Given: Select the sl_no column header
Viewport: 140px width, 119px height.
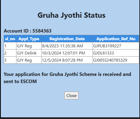Looking at the screenshot, I should point(10,39).
